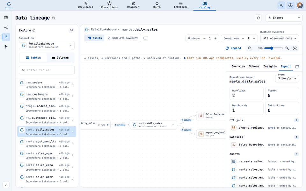Select the lineage branch sidebar icon

6,37
